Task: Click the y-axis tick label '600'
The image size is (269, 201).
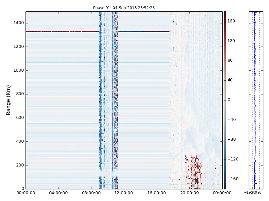Action: click(x=20, y=118)
